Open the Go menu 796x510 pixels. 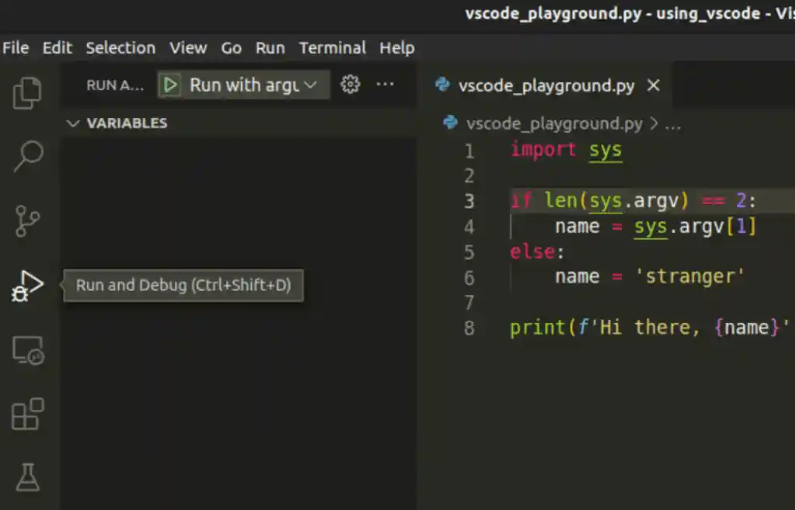[231, 47]
